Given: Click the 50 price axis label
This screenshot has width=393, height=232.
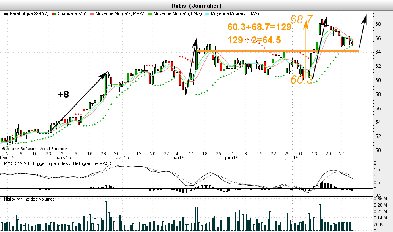Looking at the screenshot, I should coord(378,150).
